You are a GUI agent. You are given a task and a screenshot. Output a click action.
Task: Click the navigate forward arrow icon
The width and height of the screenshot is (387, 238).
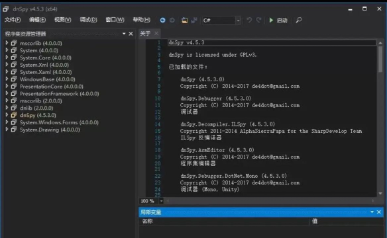172,20
